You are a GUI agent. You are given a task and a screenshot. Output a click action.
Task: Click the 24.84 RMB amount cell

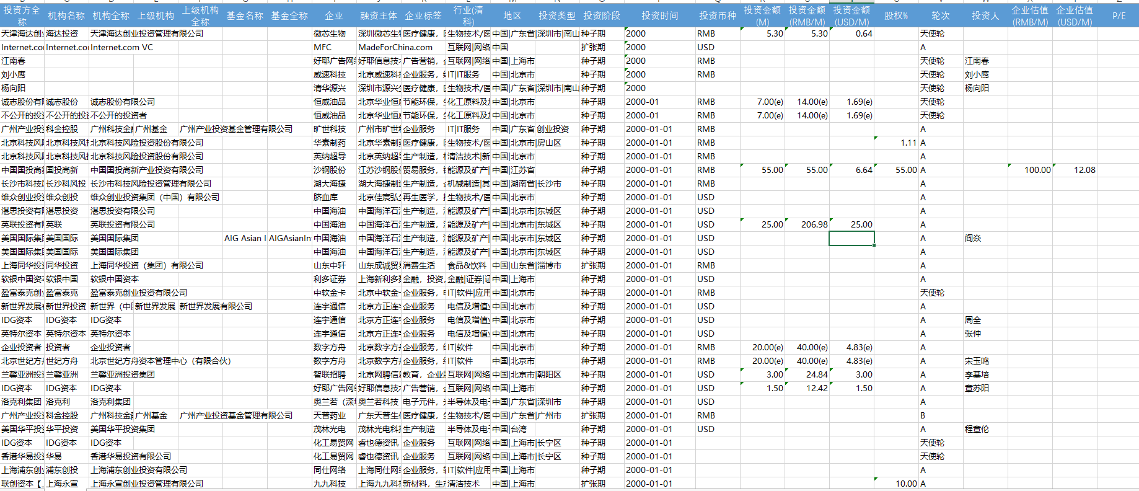pyautogui.click(x=807, y=374)
